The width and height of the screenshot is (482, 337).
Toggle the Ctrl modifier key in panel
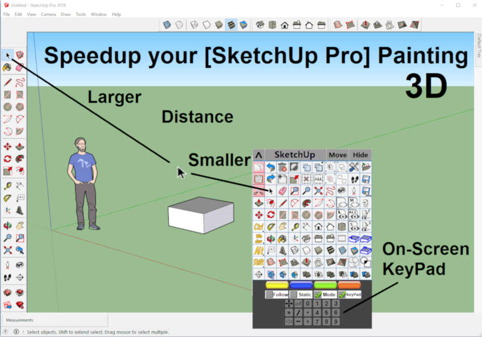[258, 227]
